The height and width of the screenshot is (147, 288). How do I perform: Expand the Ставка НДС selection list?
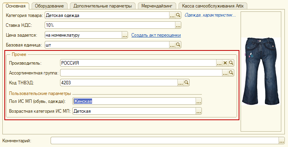click(178, 25)
